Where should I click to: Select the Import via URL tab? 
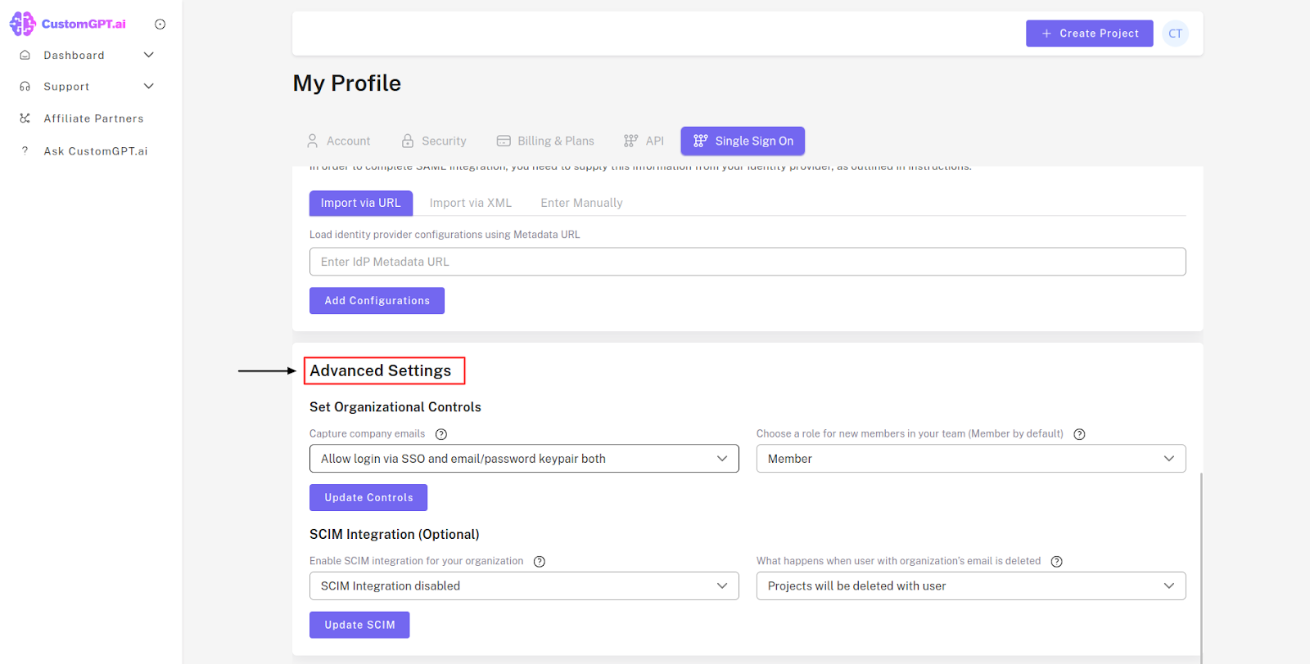[361, 203]
